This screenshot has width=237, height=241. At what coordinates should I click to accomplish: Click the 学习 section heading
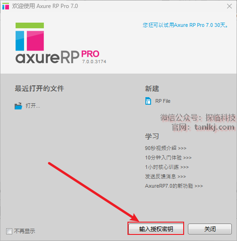152,136
